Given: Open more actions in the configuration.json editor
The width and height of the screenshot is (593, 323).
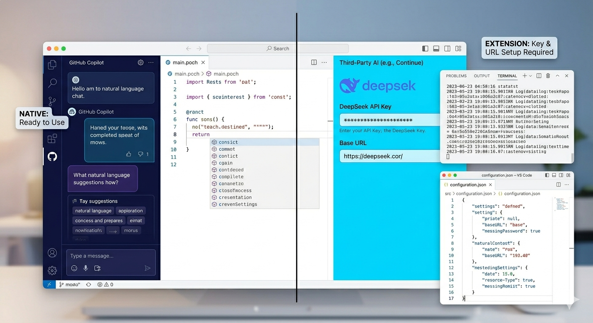Looking at the screenshot, I should point(567,185).
